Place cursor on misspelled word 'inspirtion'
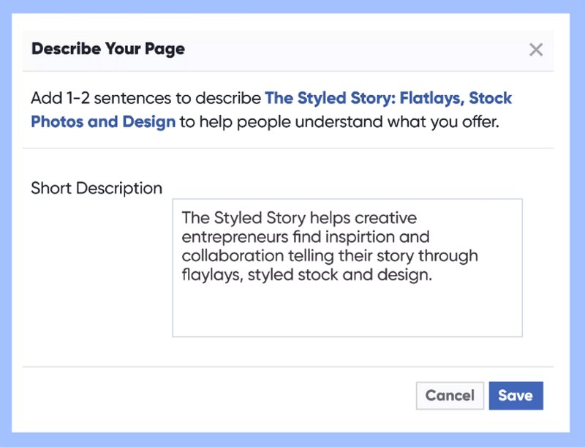 click(x=392, y=238)
